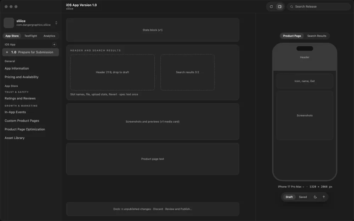354x221 pixels.
Task: Toggle the side preview panel icon
Action: tap(280, 6)
